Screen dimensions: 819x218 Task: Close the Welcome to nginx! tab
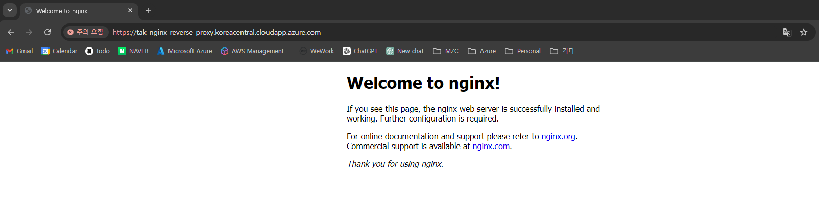coord(130,10)
